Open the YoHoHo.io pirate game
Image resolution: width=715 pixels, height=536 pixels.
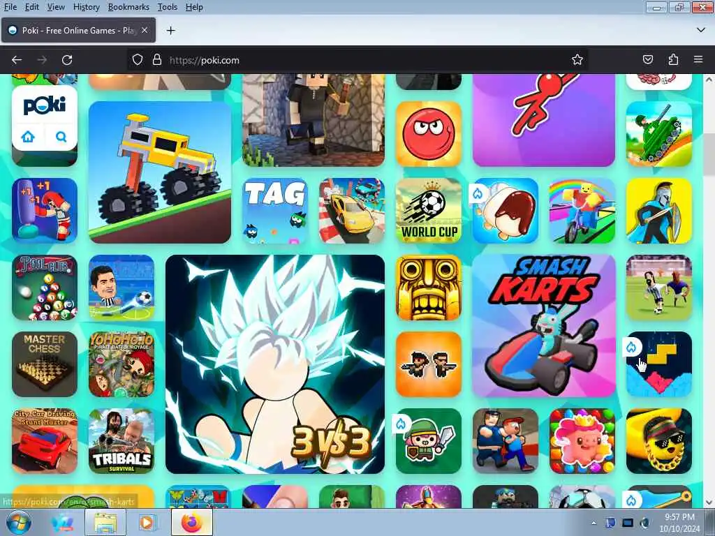(x=121, y=364)
